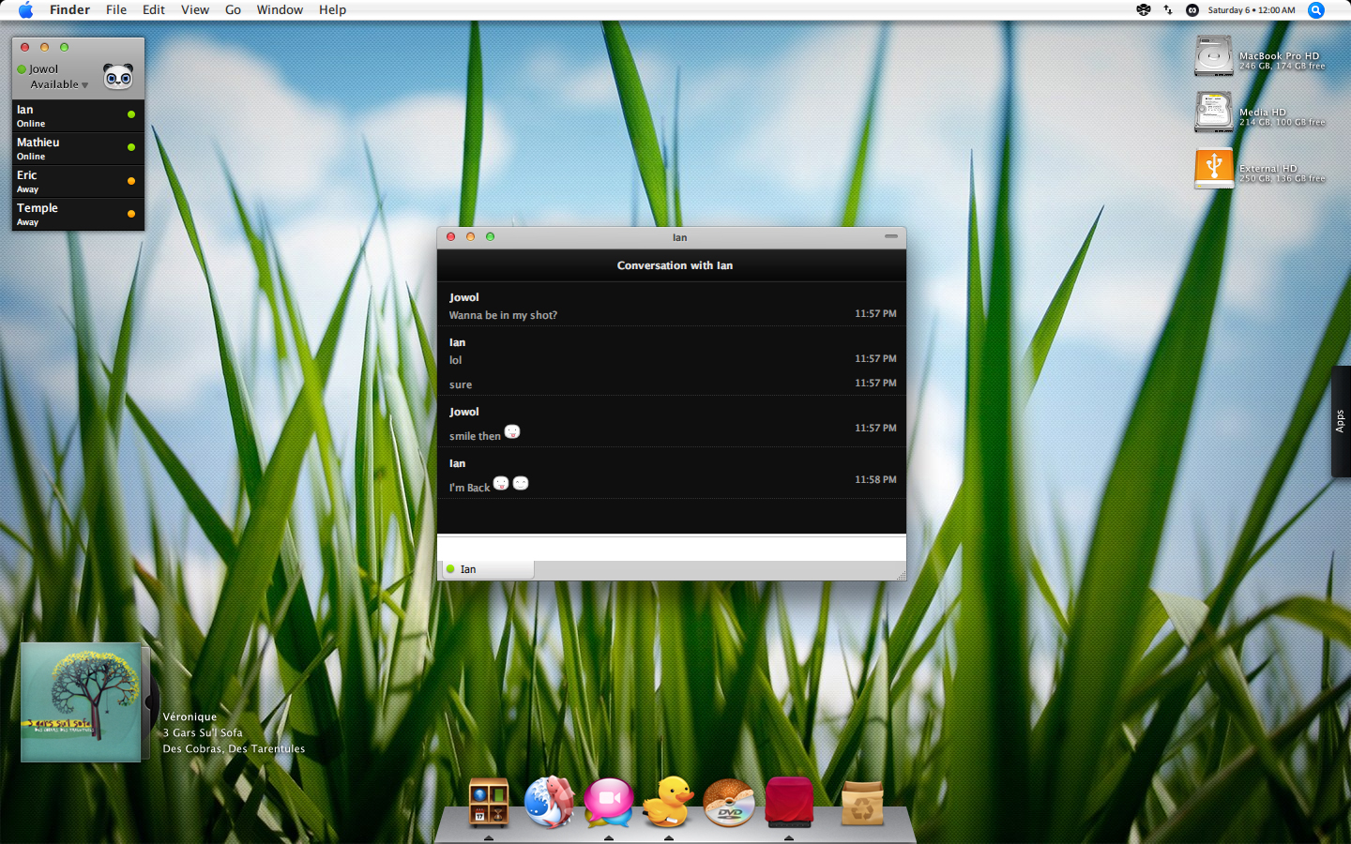Open the recycle paper bag trash icon
The image size is (1351, 844).
(862, 803)
